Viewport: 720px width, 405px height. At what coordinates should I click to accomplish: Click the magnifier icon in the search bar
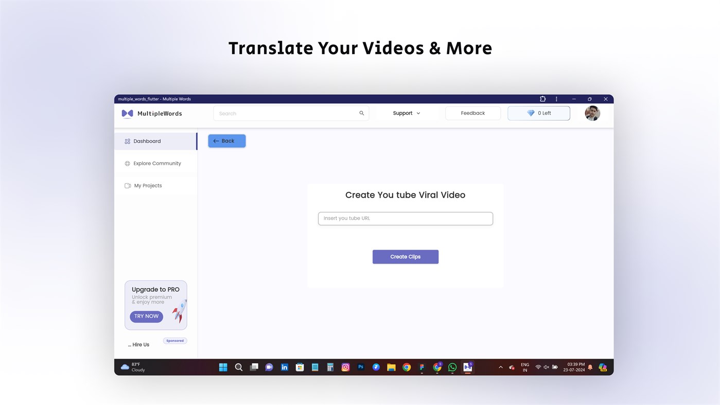[361, 113]
